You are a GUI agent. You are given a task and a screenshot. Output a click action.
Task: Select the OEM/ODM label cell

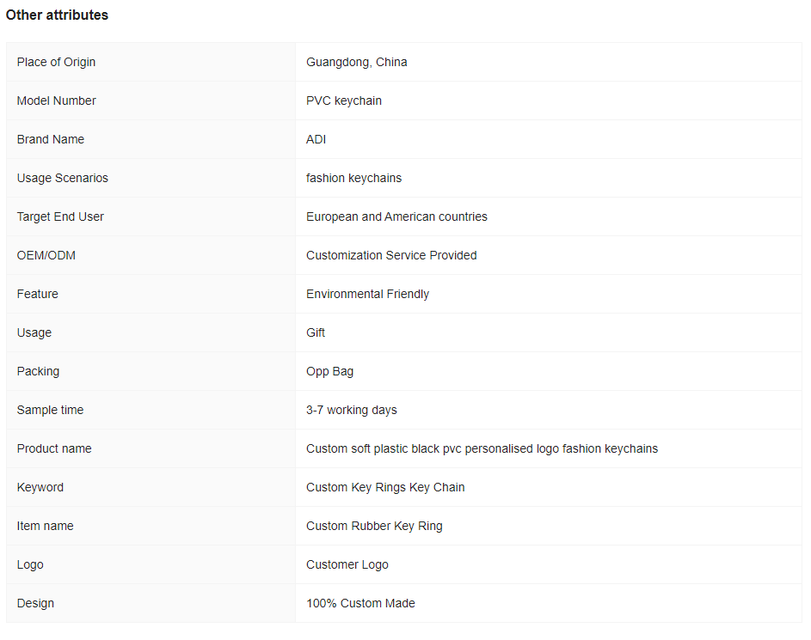(x=151, y=255)
